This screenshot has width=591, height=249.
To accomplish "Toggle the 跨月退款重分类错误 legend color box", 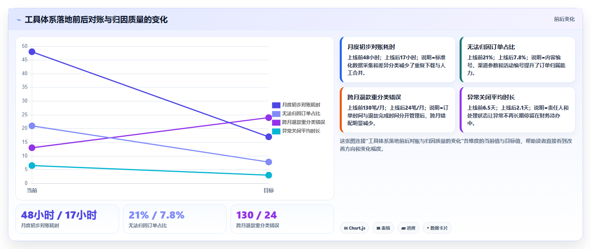I will coord(276,122).
